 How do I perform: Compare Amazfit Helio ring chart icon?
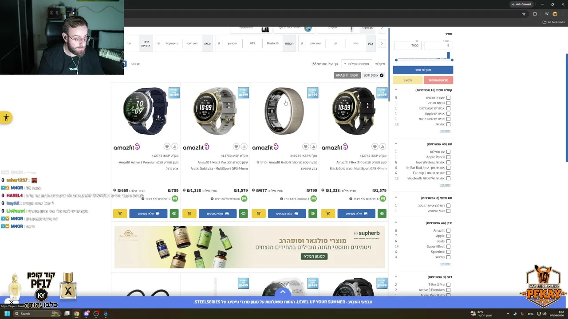click(313, 147)
